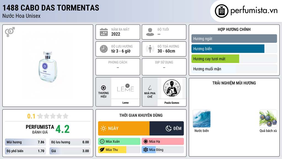
Task: Click the Hương biển accord bar
Action: pos(234,49)
